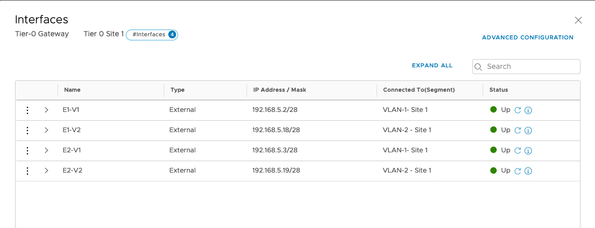Focus the Search input field
Screen dimensions: 595x228
tap(531, 66)
